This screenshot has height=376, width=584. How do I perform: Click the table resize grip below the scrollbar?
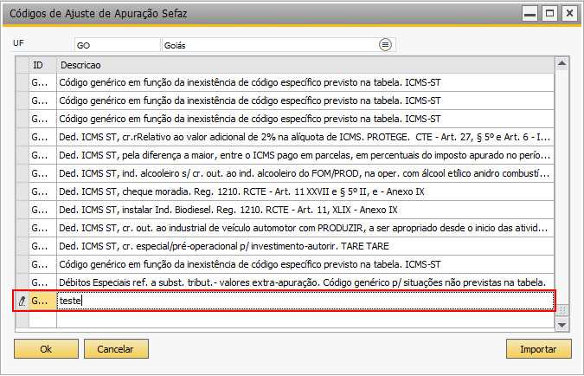pyautogui.click(x=562, y=310)
